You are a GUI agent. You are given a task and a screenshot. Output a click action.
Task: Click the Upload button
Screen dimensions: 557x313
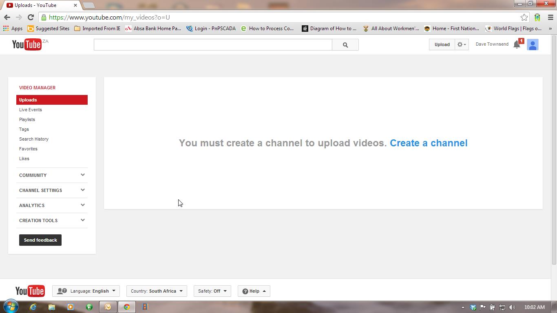pos(442,44)
